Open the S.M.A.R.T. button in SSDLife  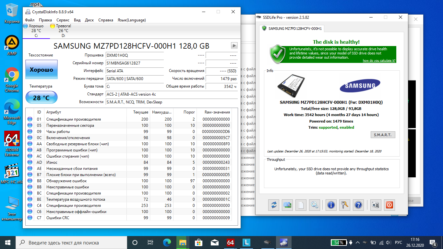click(x=383, y=135)
